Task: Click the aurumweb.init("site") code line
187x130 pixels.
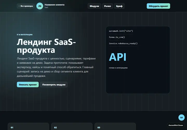Action: point(121,31)
